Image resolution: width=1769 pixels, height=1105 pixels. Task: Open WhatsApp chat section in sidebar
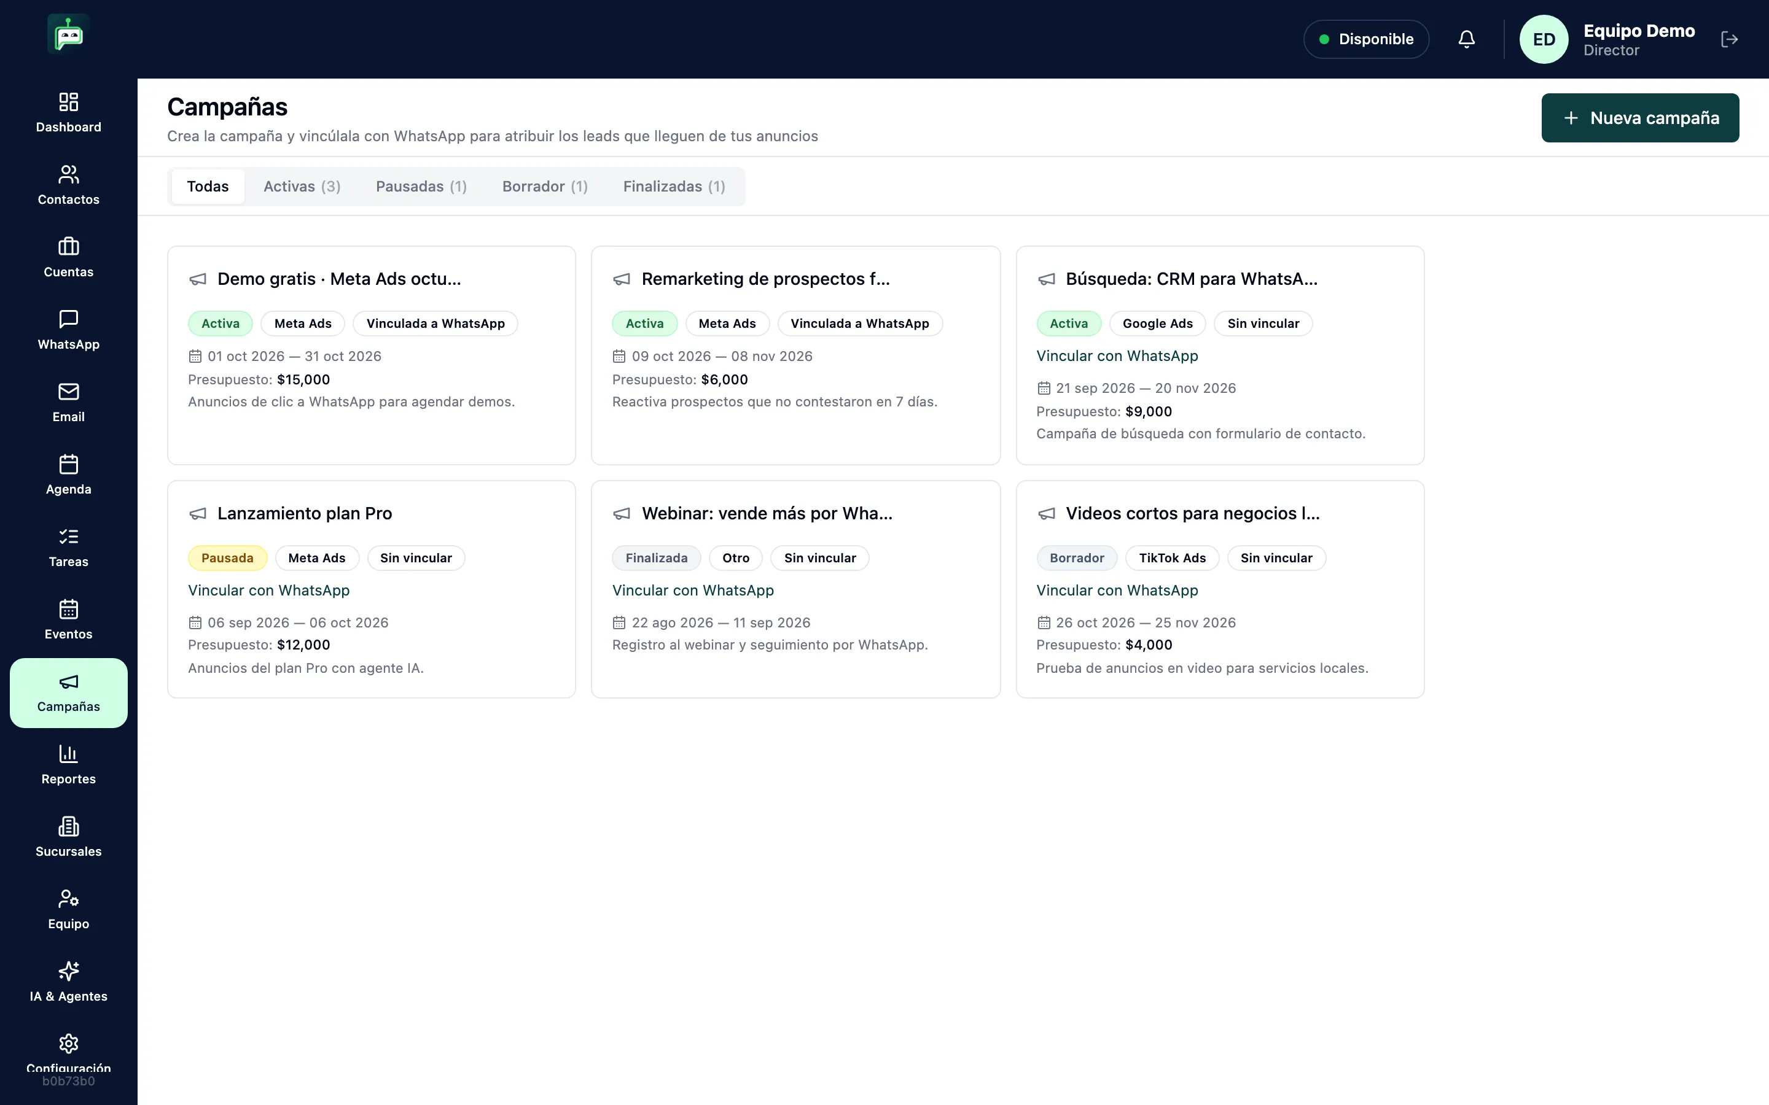pos(69,330)
